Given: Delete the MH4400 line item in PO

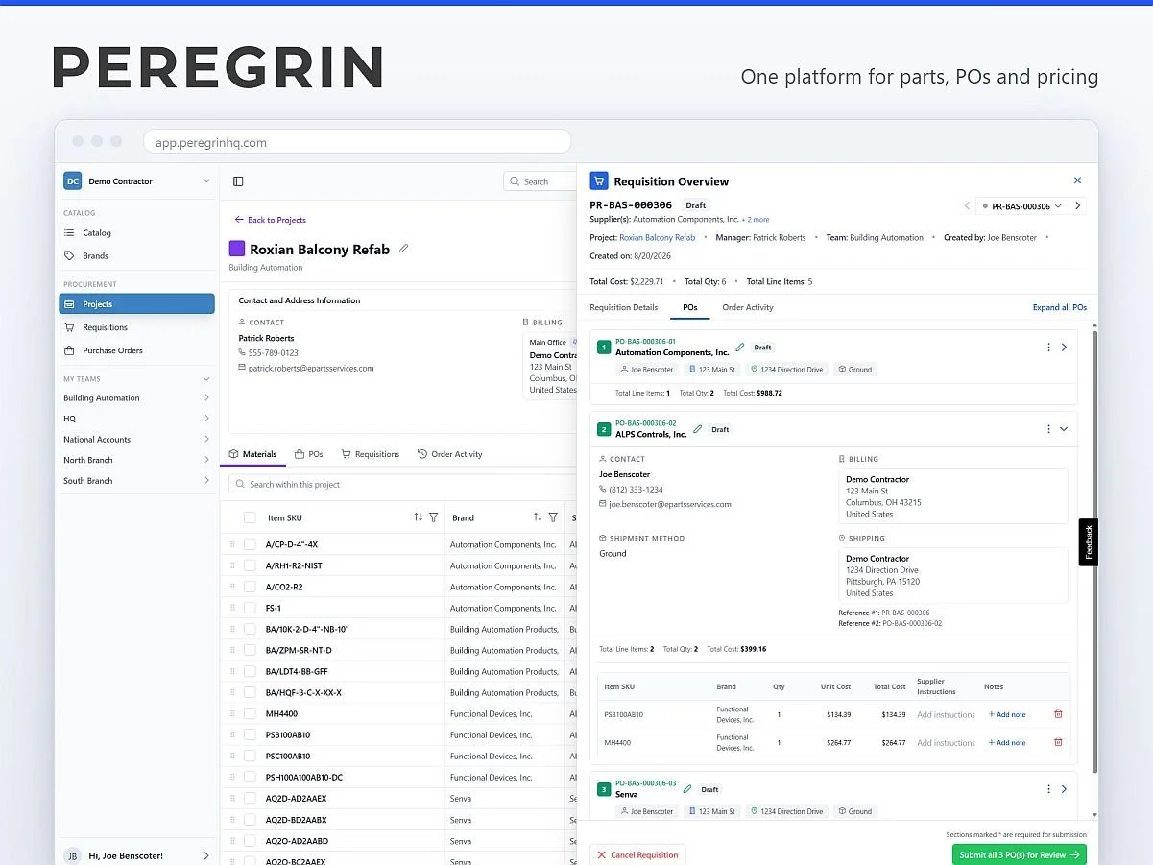Looking at the screenshot, I should coord(1058,742).
